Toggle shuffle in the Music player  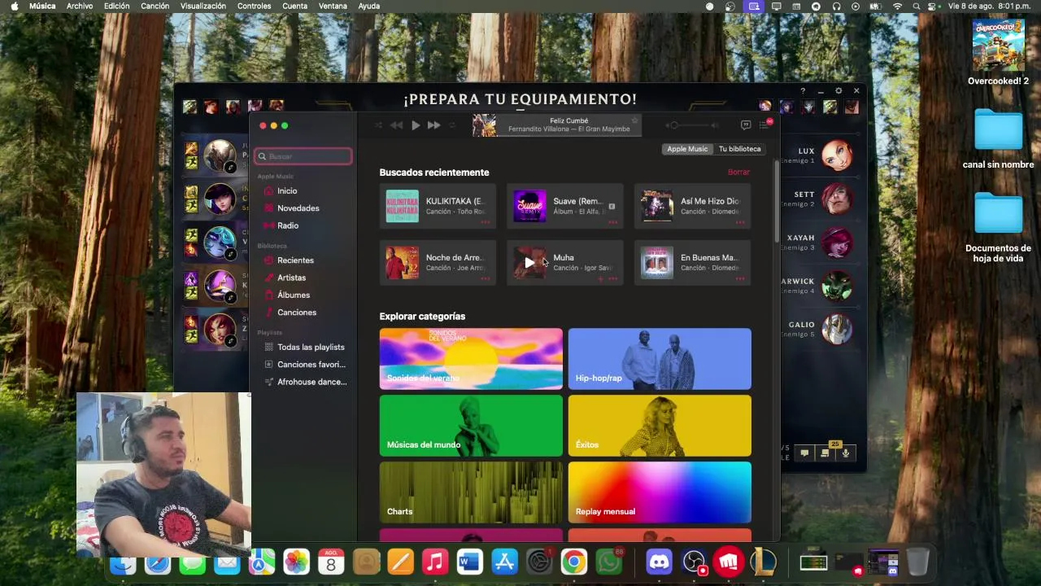tap(378, 125)
